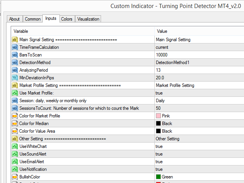Select the SessionsToCount variable description
The height and width of the screenshot is (183, 244).
[79, 108]
